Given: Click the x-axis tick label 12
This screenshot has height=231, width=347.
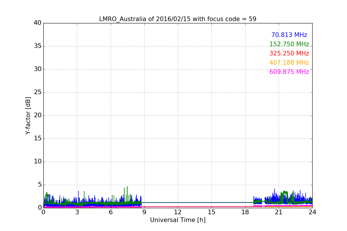Looking at the screenshot, I should [178, 212].
